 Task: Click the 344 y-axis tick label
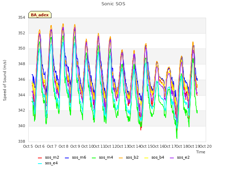22,95
